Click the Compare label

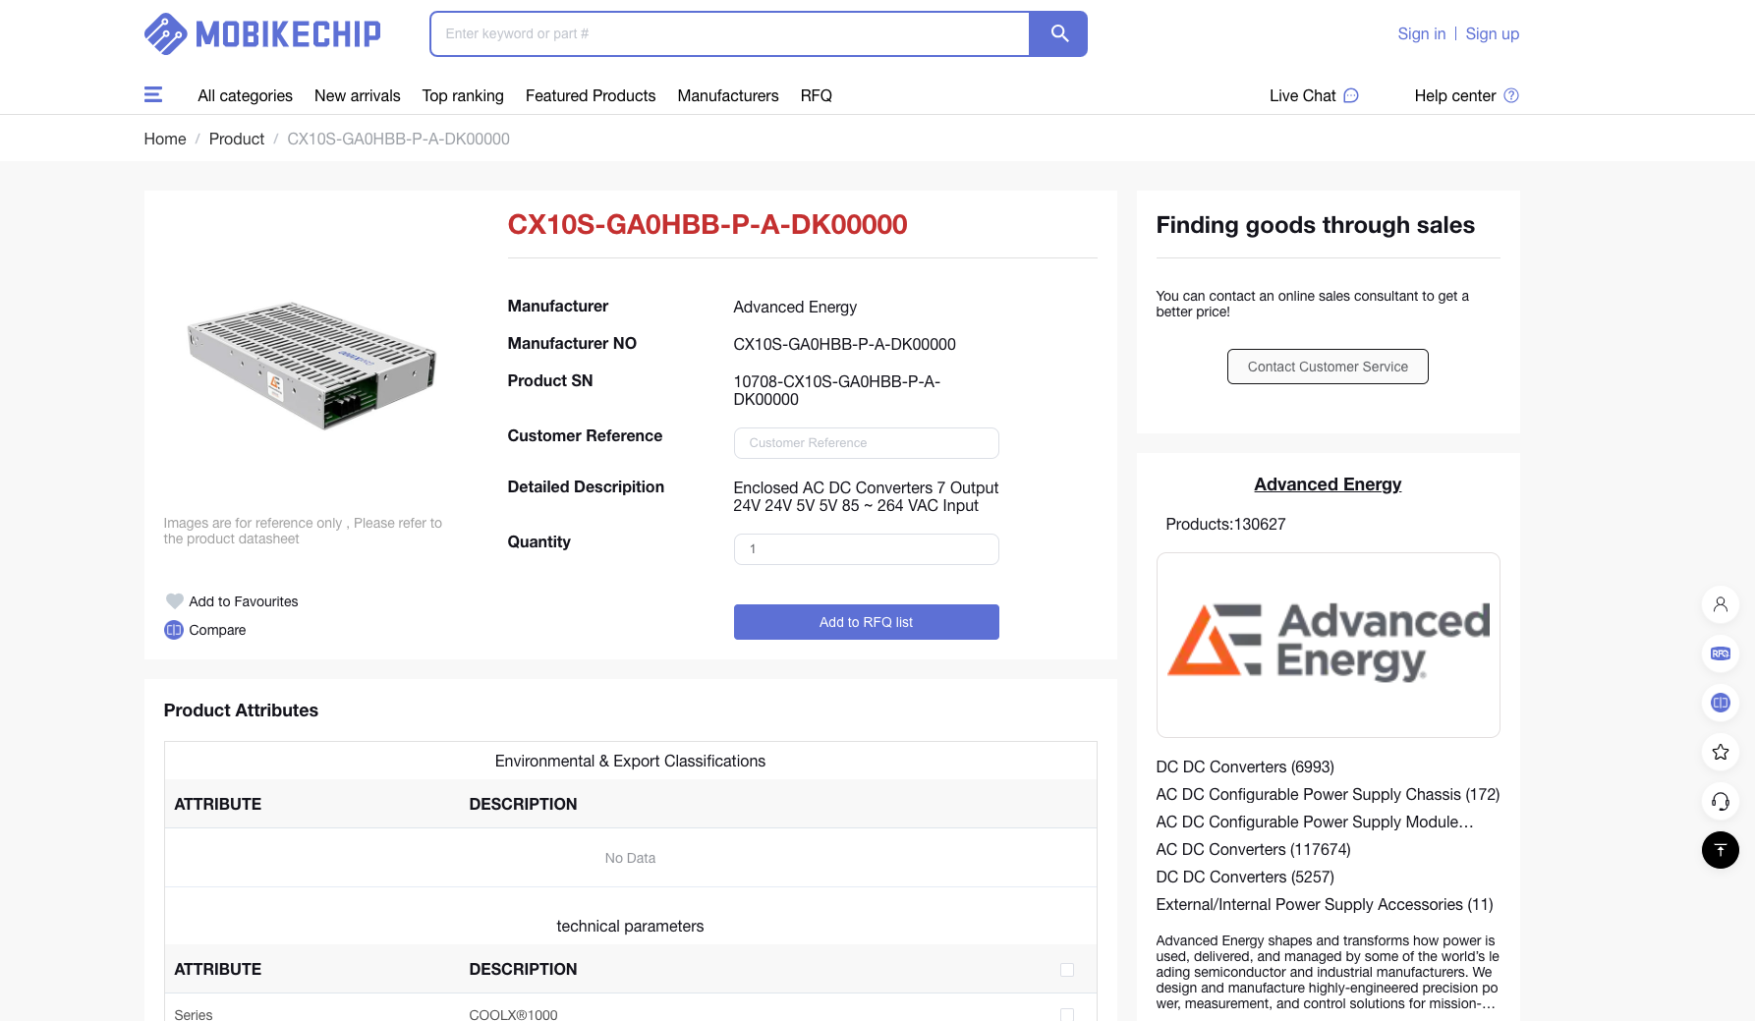217,630
